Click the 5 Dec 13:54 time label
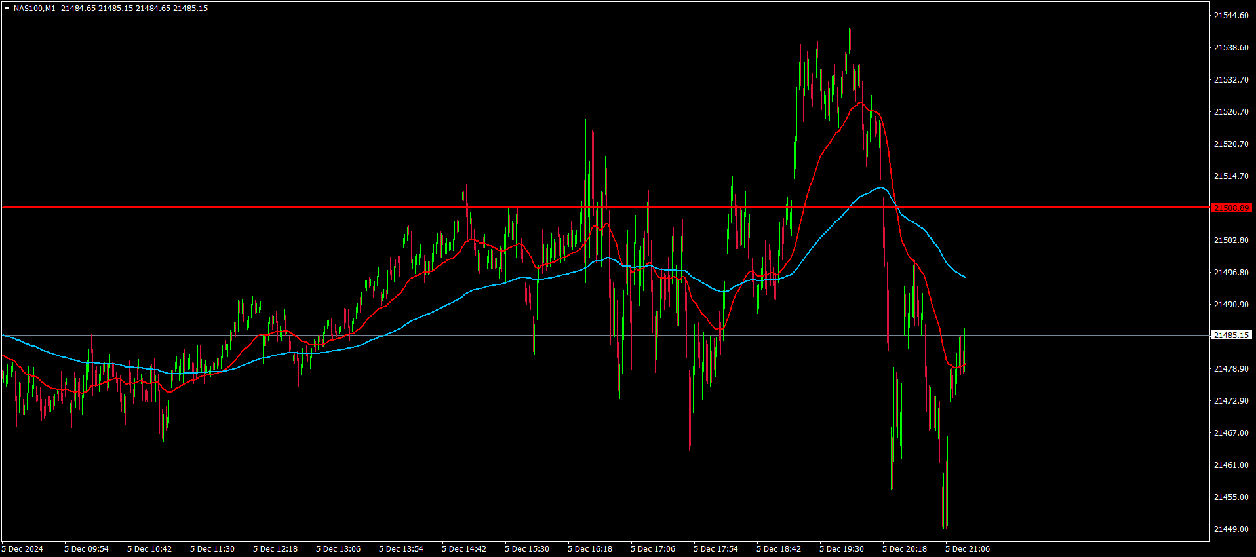 401,549
